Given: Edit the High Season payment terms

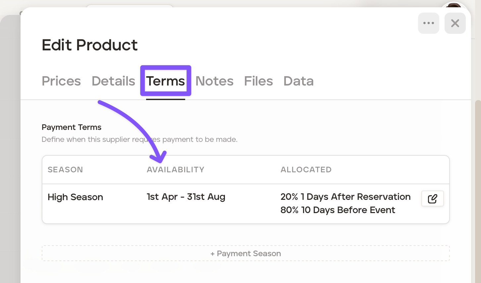Looking at the screenshot, I should pos(432,199).
